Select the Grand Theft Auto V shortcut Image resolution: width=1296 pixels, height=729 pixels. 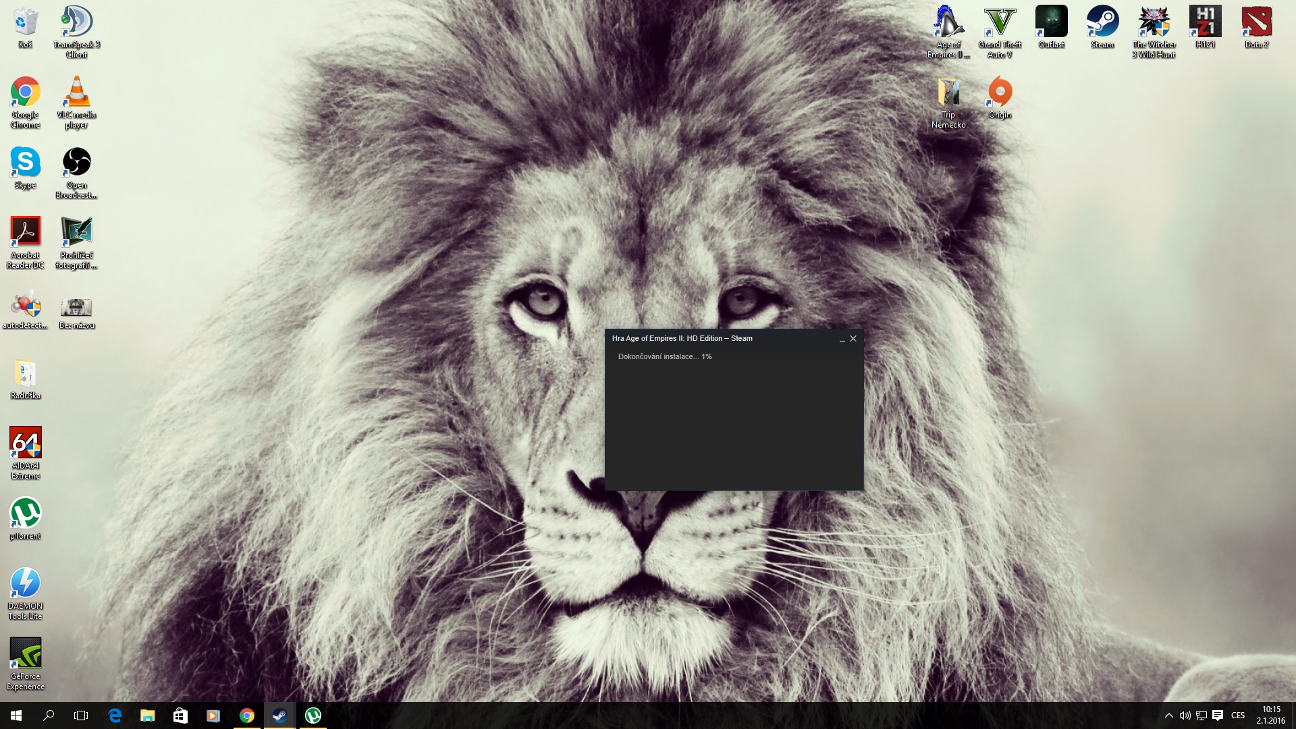1000,24
